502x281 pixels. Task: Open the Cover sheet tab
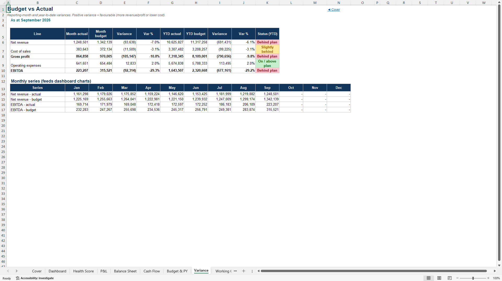pos(37,271)
